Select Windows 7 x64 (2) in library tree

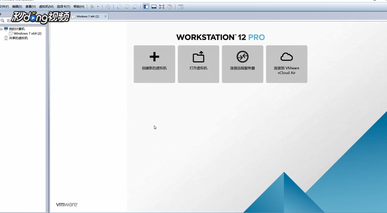(28, 33)
